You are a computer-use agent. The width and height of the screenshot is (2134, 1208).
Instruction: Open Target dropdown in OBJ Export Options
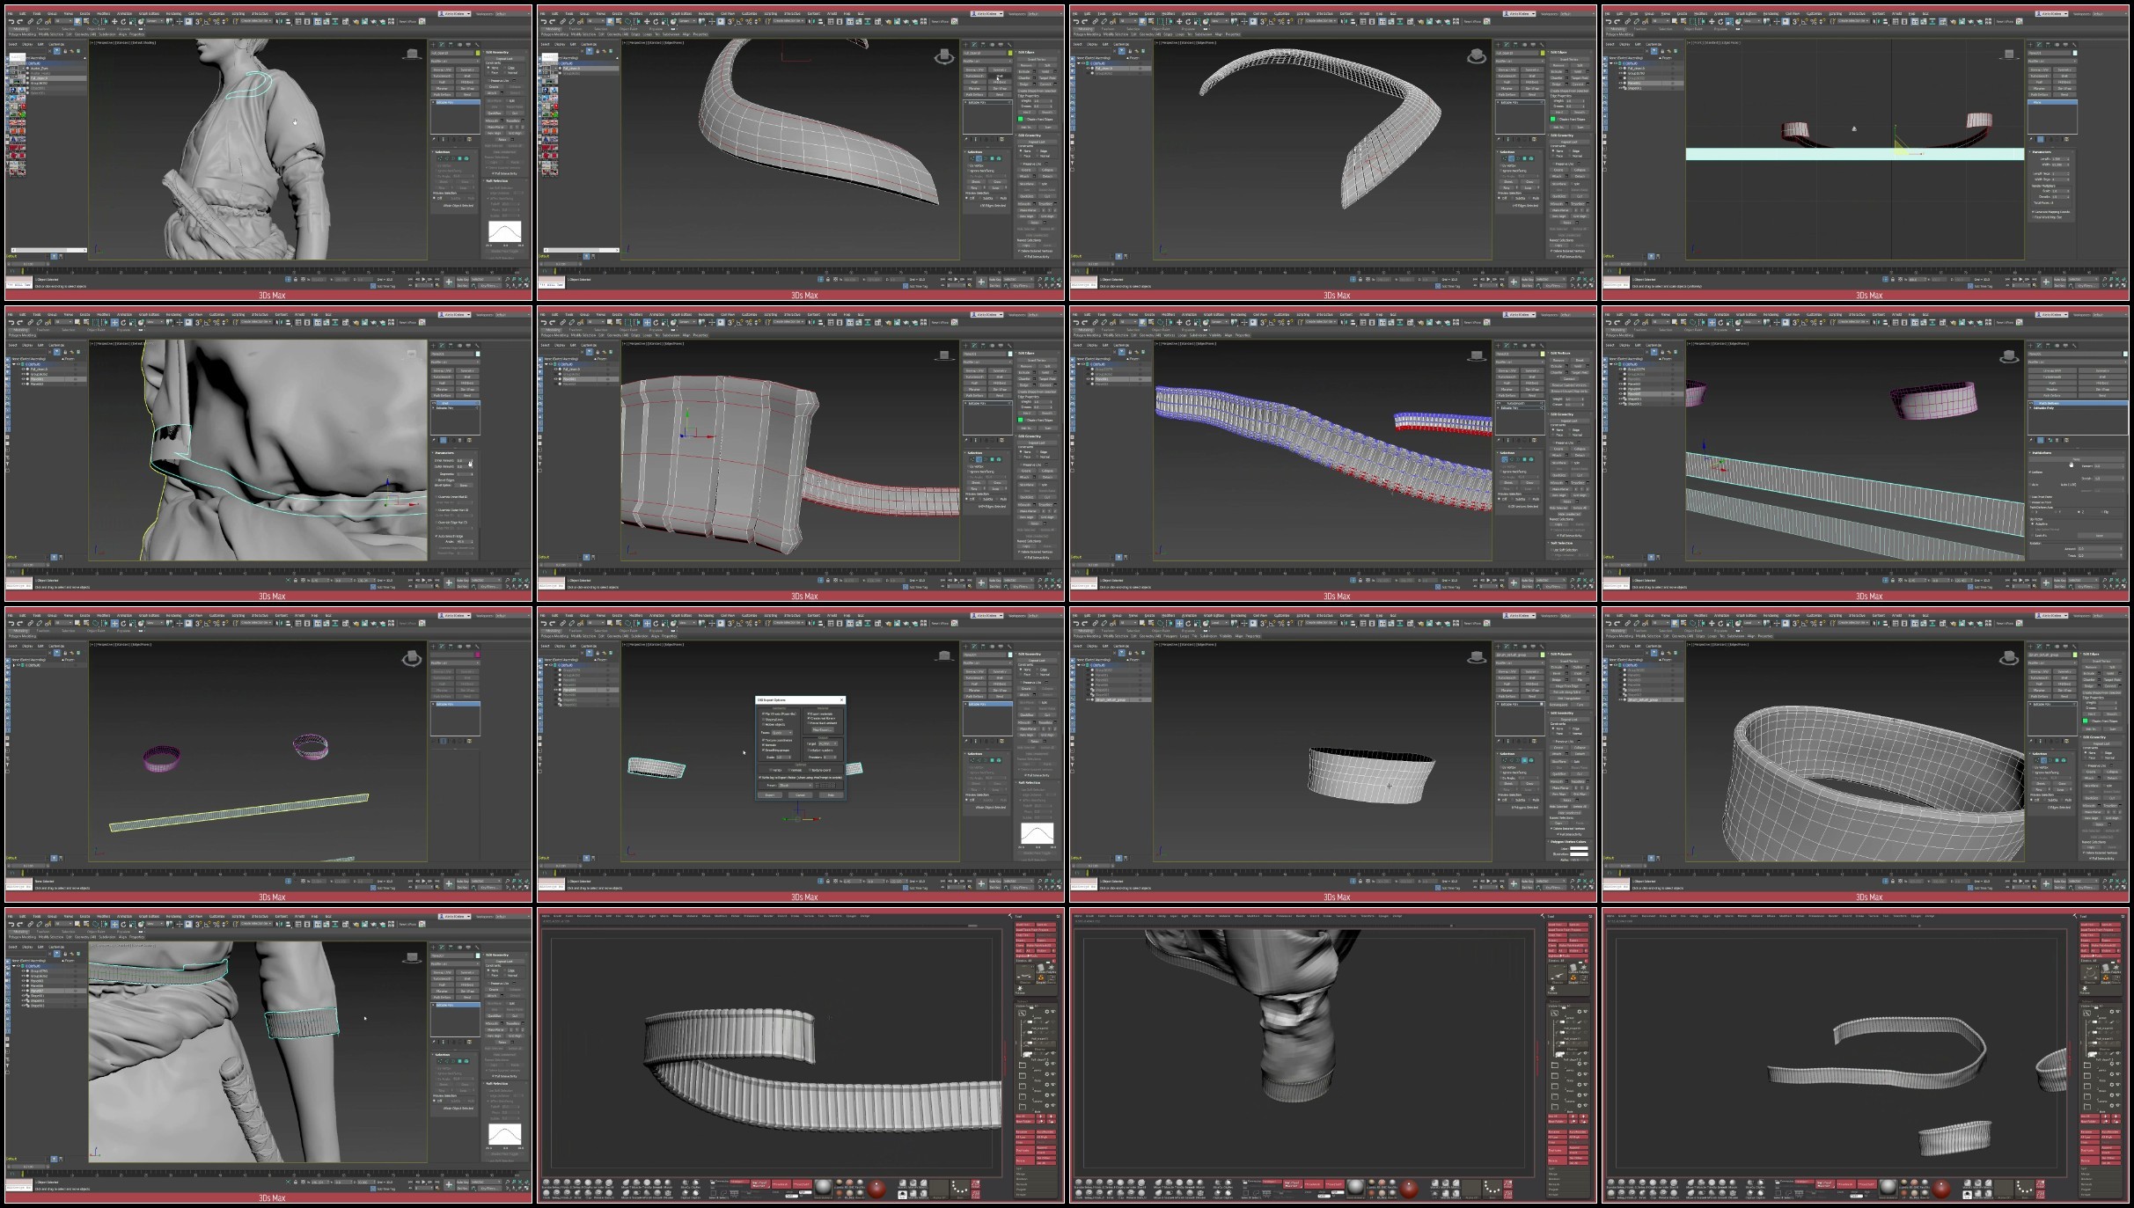pyautogui.click(x=828, y=743)
